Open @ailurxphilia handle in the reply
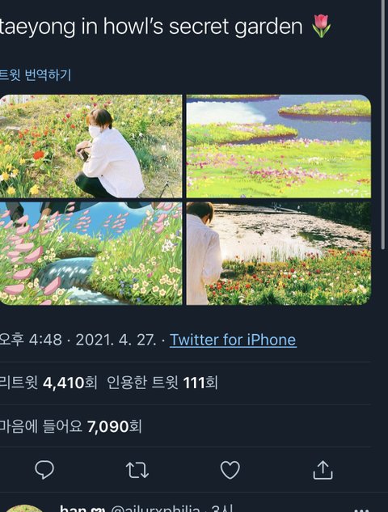The width and height of the screenshot is (388, 512). tap(155, 509)
